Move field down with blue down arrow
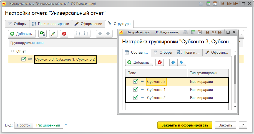Screen dimensions: 254x134 (182, 62)
